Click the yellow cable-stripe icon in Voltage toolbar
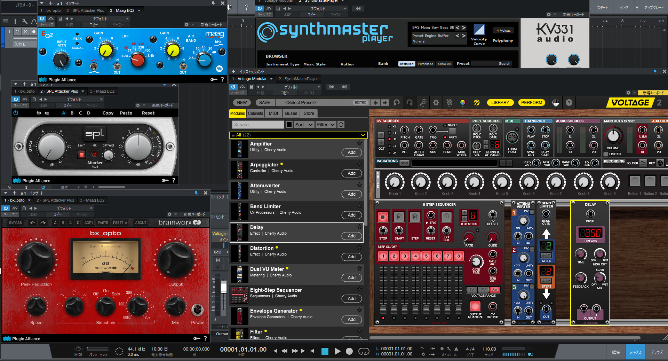The width and height of the screenshot is (668, 361). click(x=477, y=103)
